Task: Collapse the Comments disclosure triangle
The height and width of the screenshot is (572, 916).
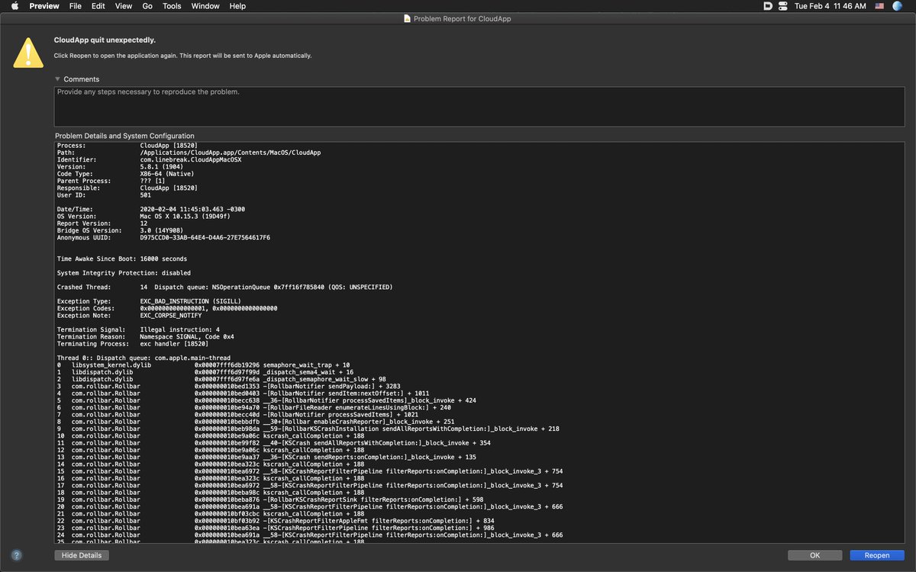Action: (x=57, y=79)
